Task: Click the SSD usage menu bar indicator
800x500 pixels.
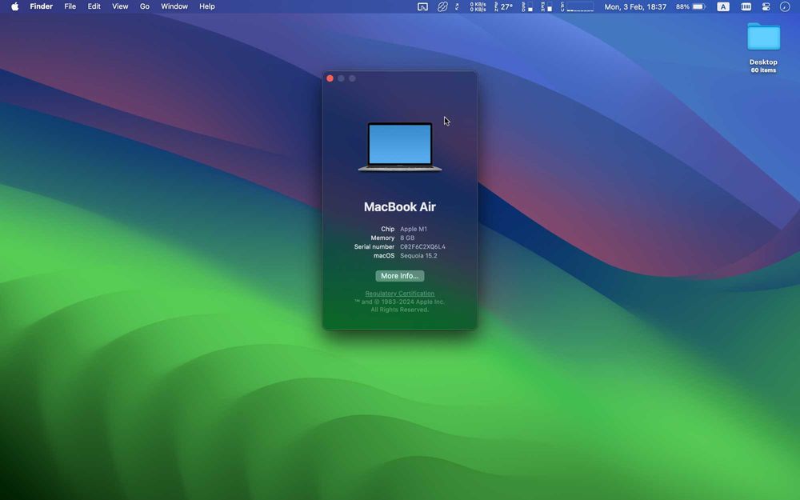Action: click(x=527, y=6)
